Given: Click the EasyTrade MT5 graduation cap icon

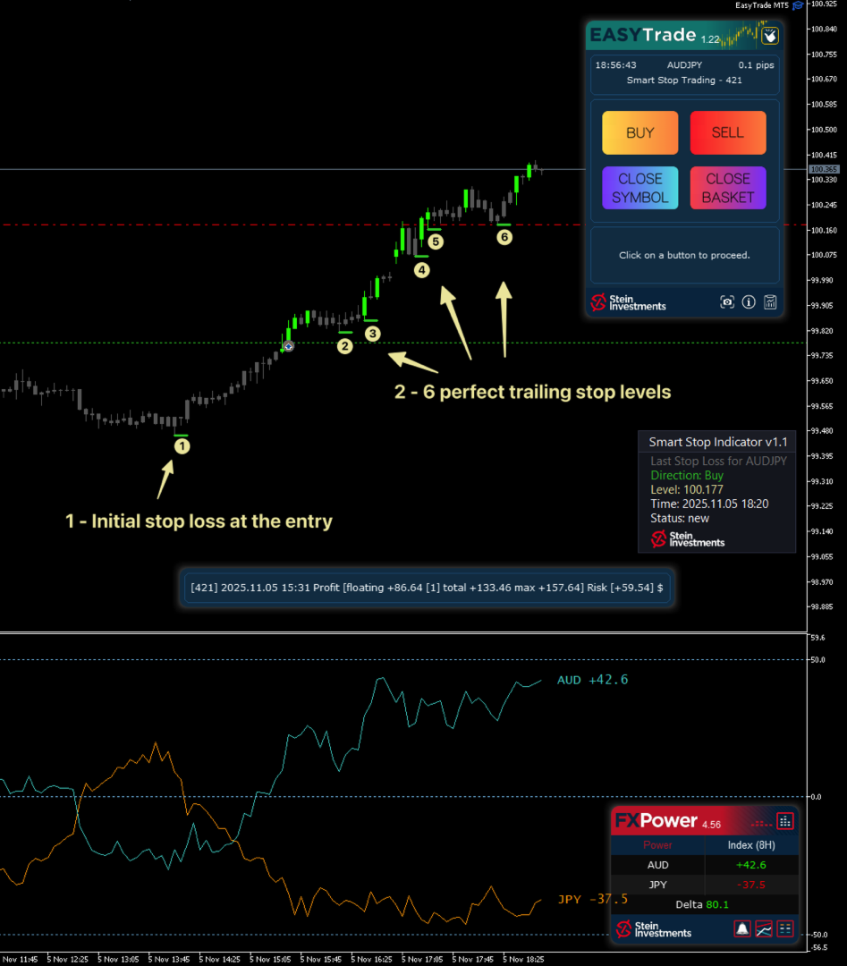Looking at the screenshot, I should [798, 5].
